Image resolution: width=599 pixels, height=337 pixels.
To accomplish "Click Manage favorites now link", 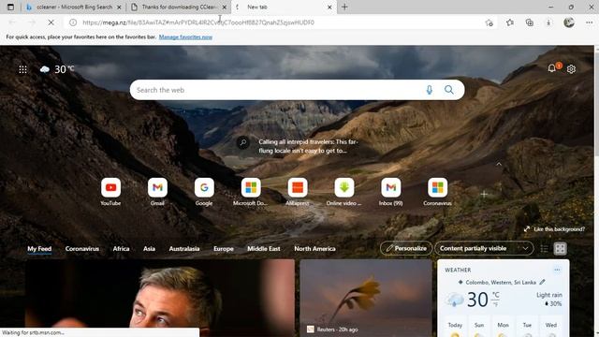I will coord(185,37).
